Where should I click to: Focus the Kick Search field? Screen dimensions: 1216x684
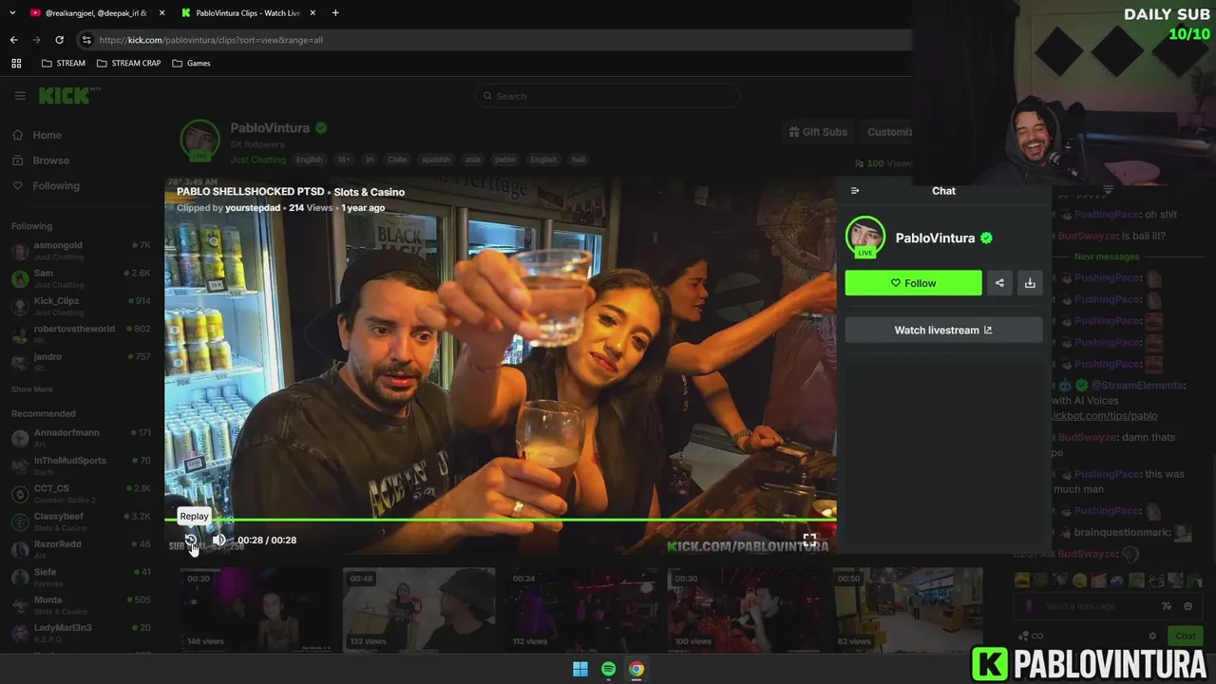click(x=608, y=96)
